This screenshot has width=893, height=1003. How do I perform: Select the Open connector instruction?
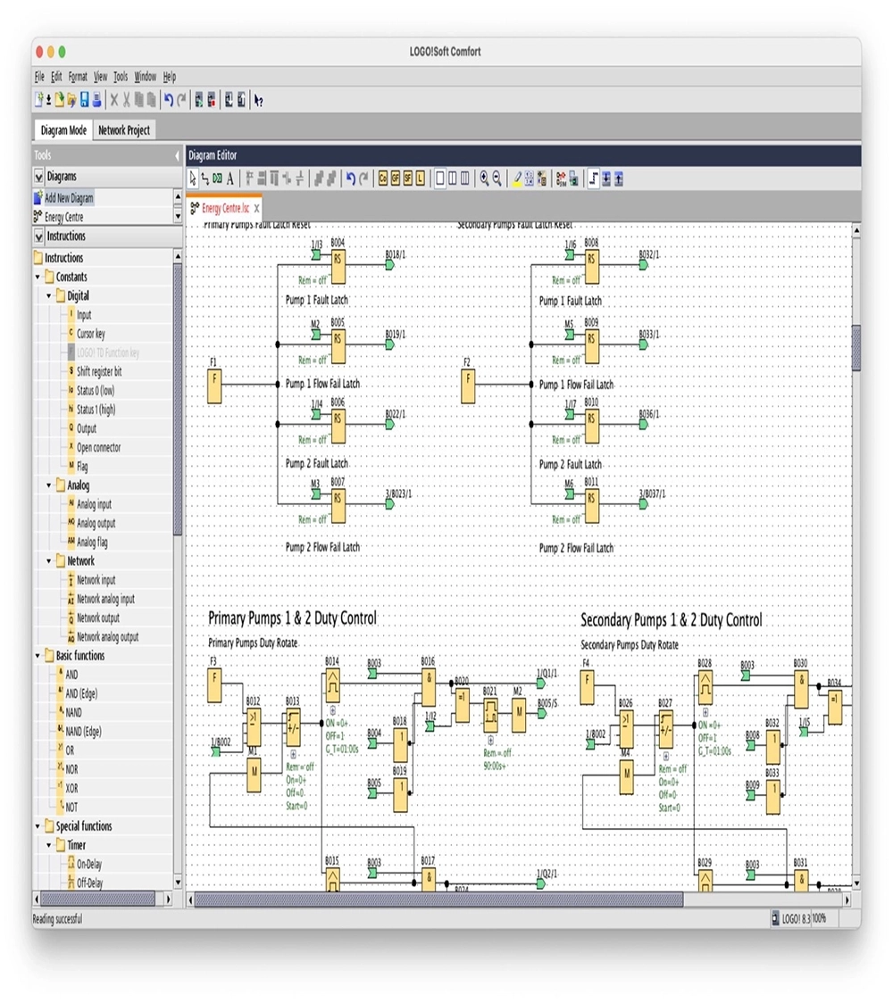pos(98,448)
